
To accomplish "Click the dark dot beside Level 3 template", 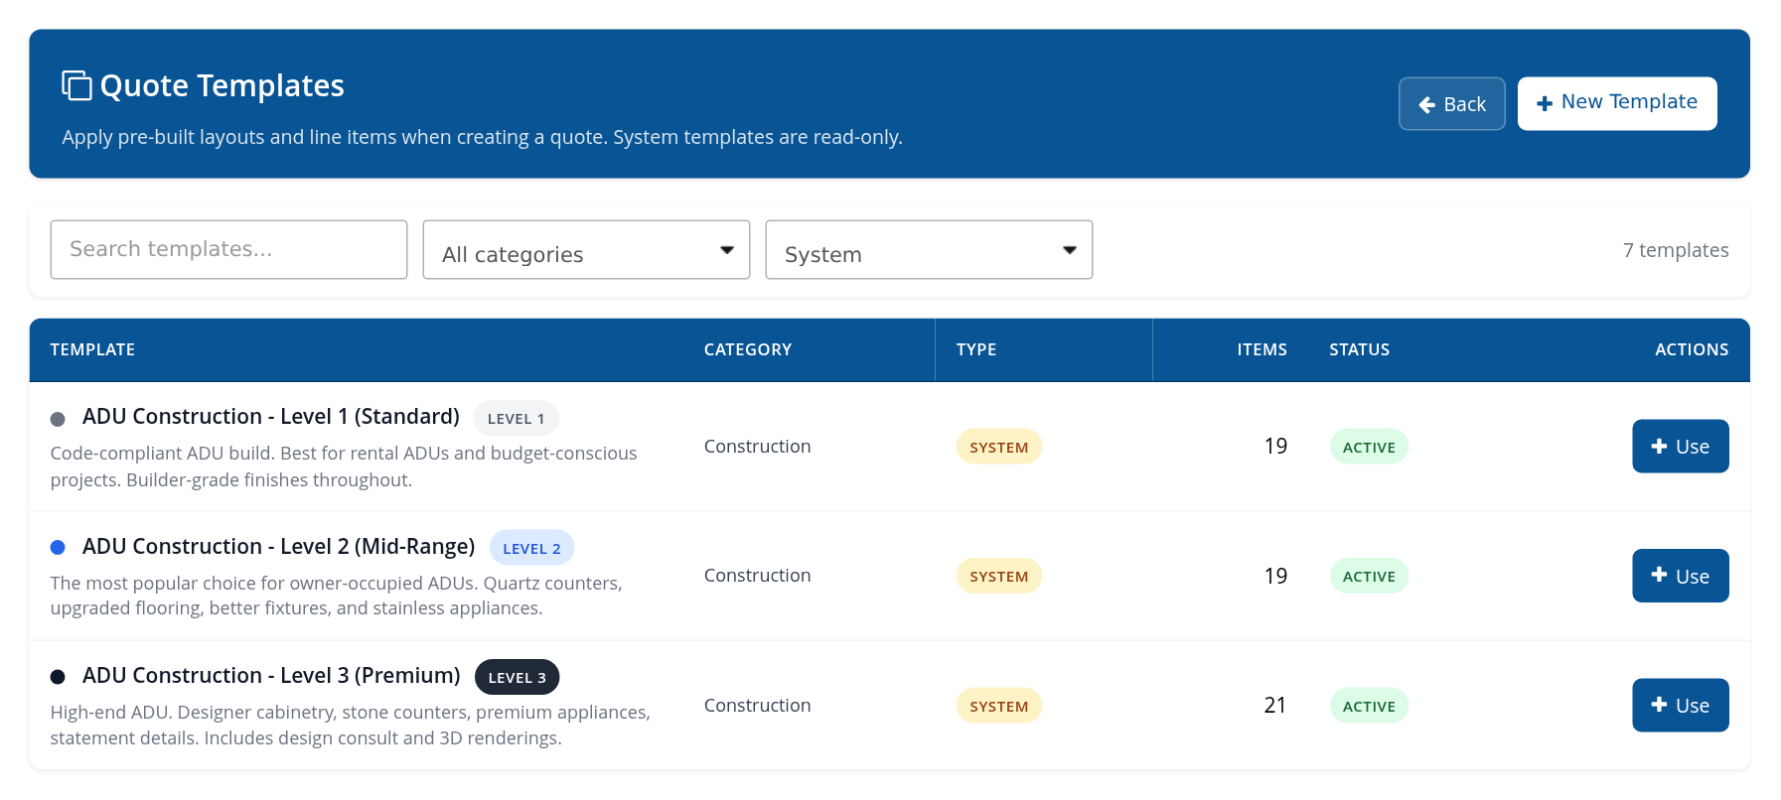I will 58,677.
